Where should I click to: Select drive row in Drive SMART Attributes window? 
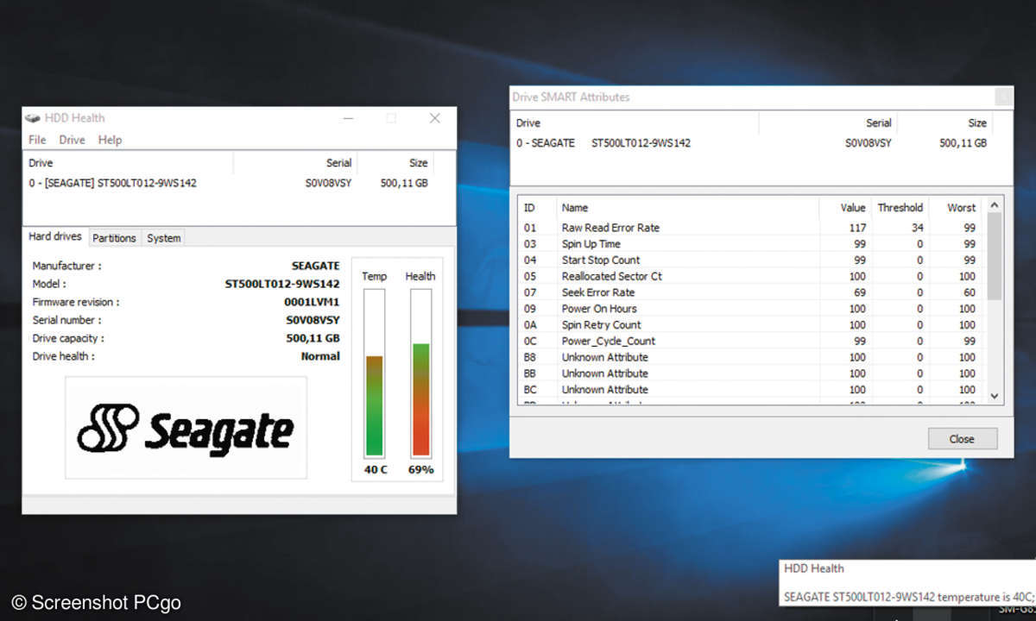[x=751, y=143]
